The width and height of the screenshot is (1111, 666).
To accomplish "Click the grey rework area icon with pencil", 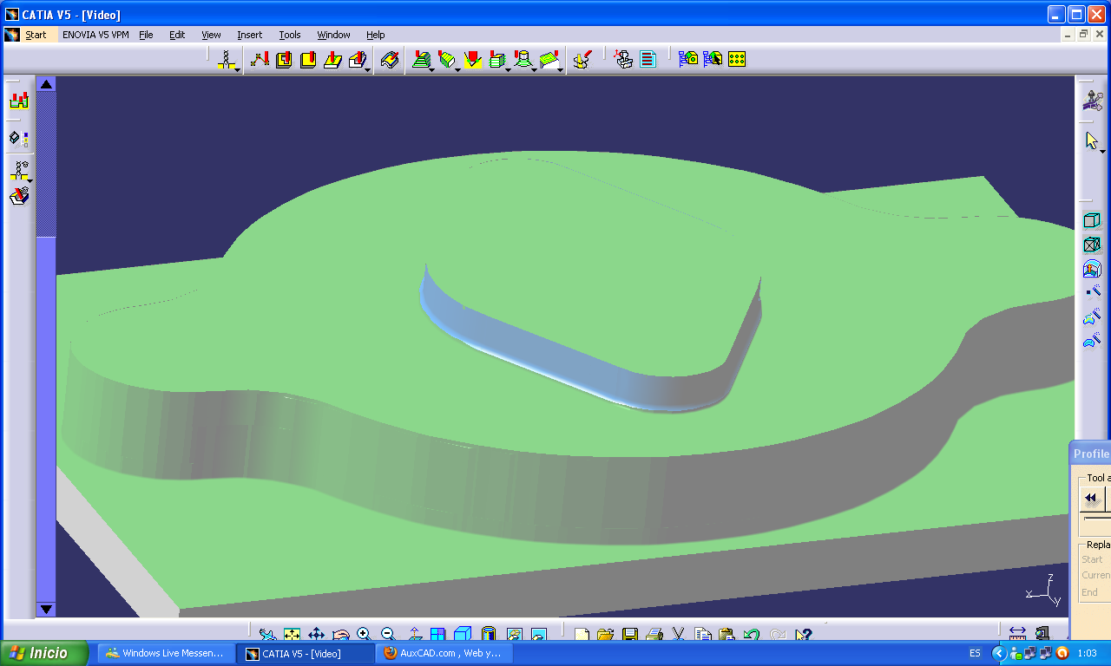I will pos(391,59).
